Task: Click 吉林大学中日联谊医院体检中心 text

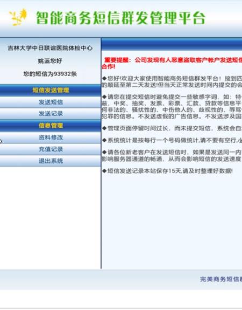Action: point(50,48)
